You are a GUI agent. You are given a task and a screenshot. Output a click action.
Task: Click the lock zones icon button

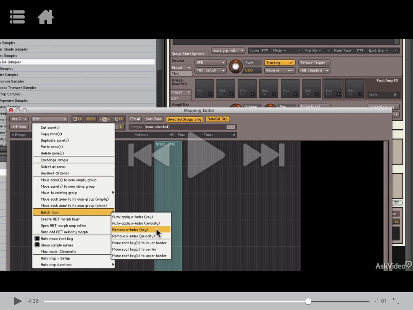pos(135,119)
